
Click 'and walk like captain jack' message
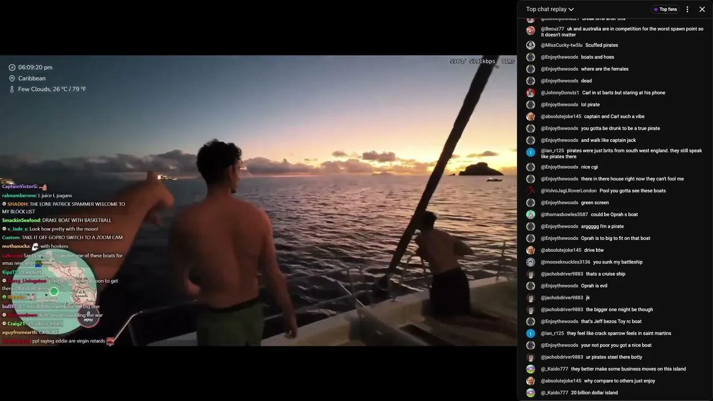[608, 140]
